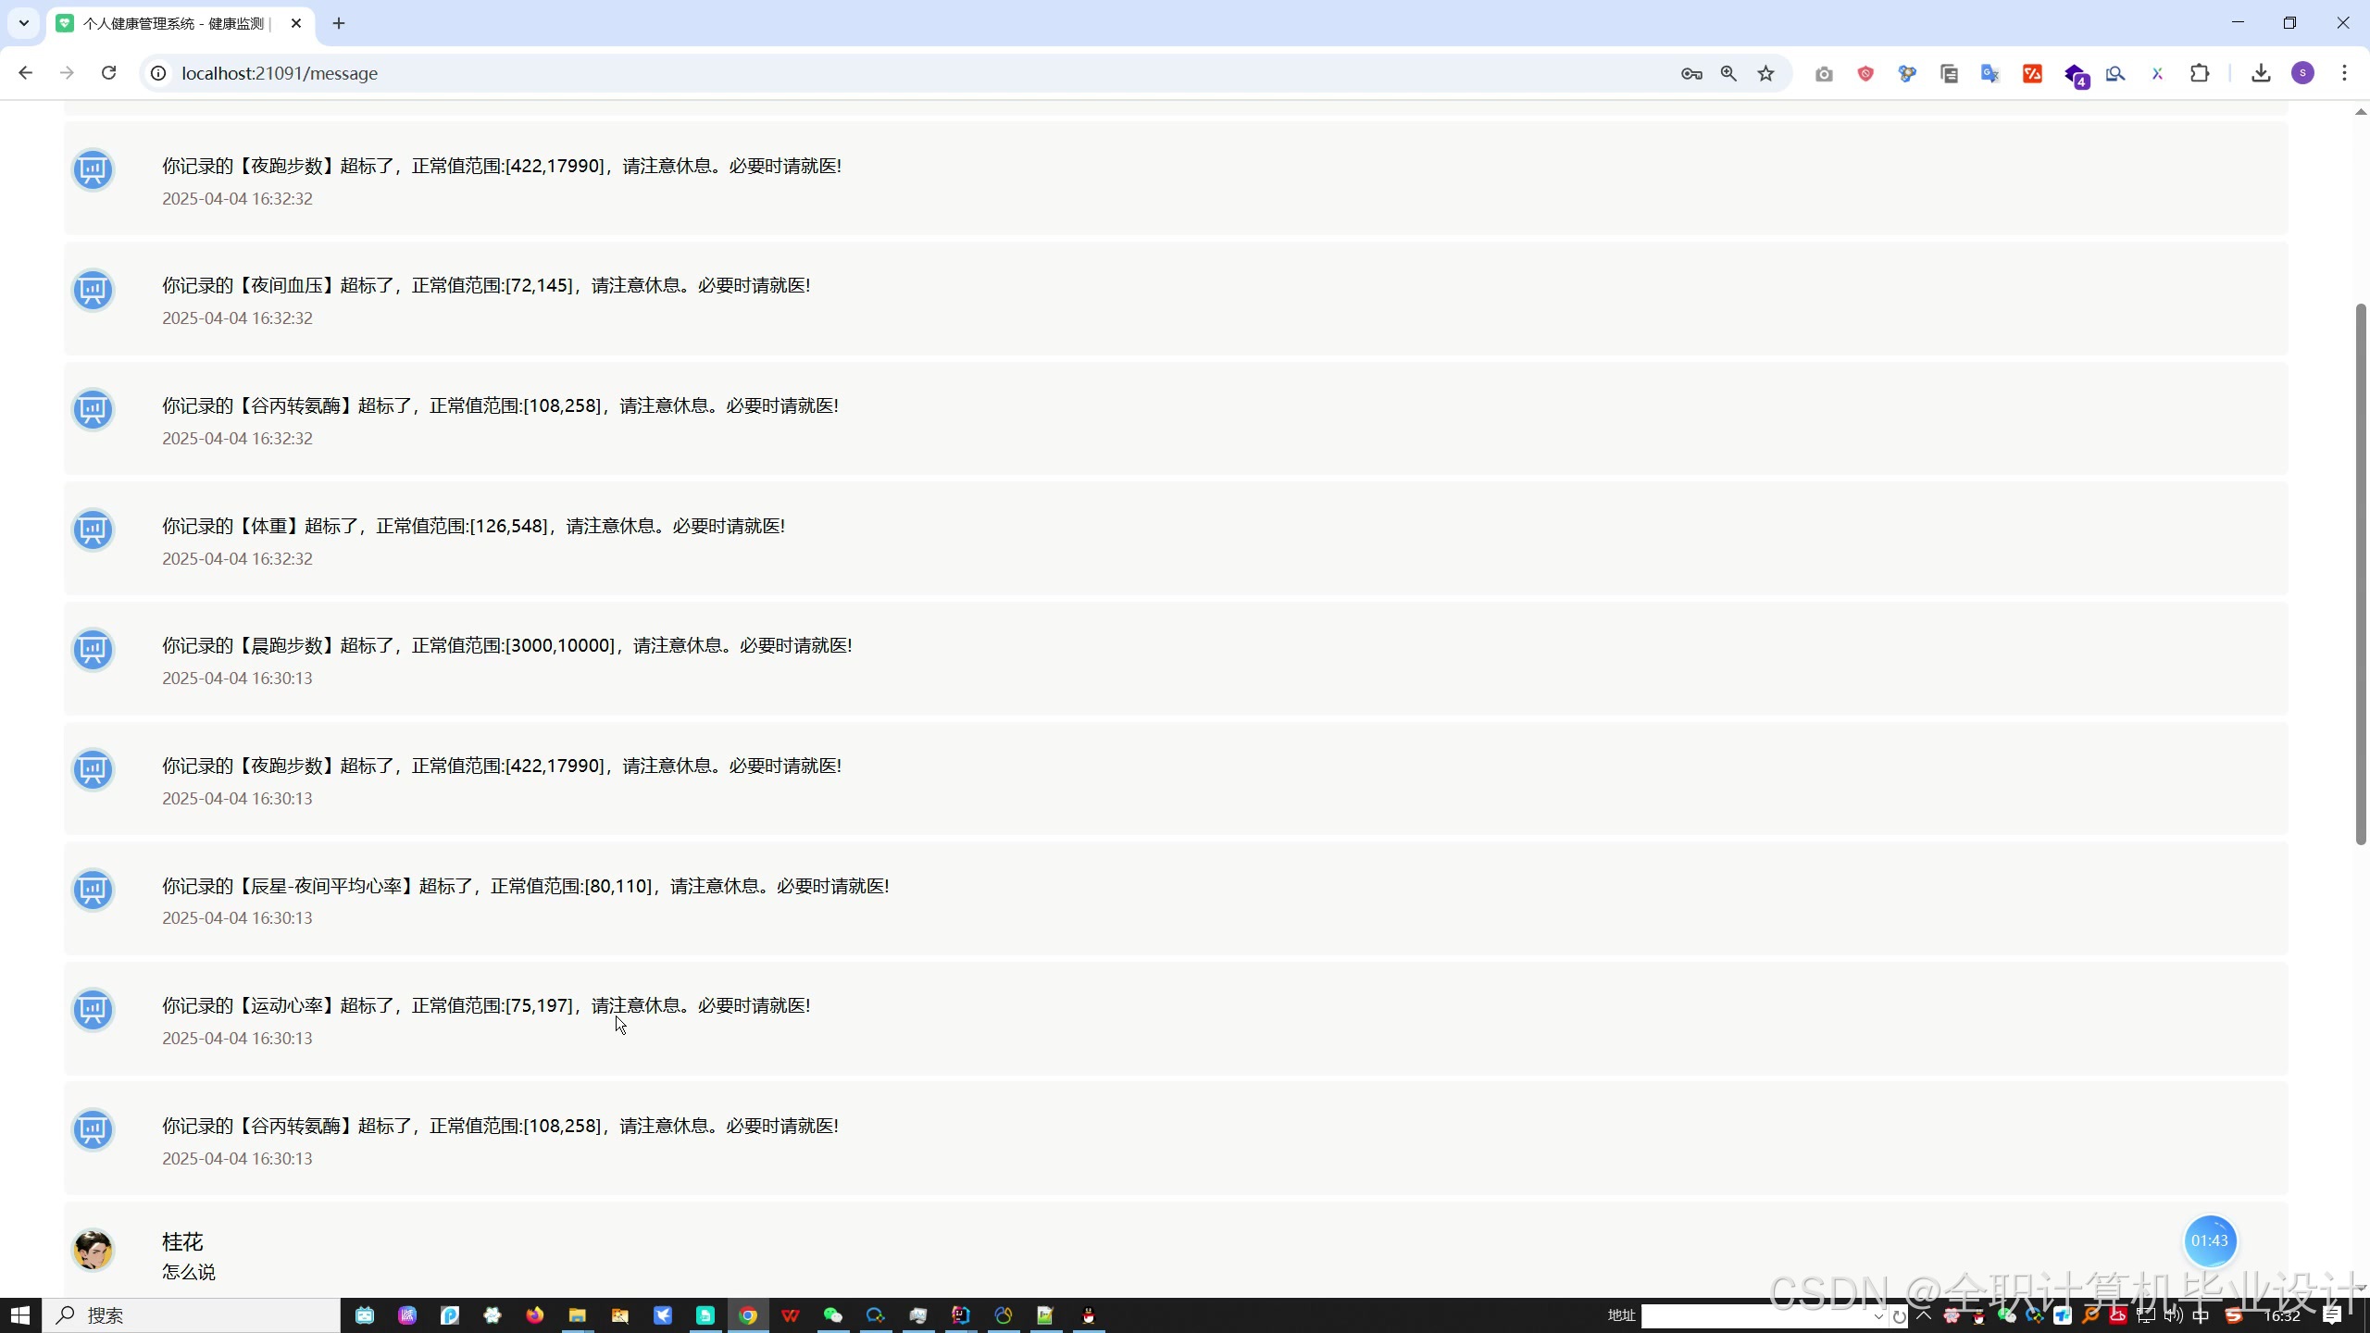Open the browser zoom magnifier icon
Screen dimensions: 2370x1333
pos(1728,73)
